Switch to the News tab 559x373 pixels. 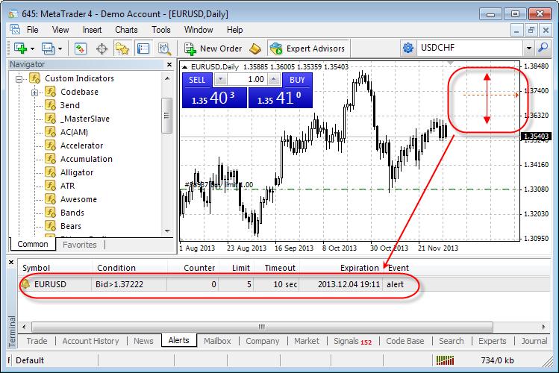(x=143, y=341)
